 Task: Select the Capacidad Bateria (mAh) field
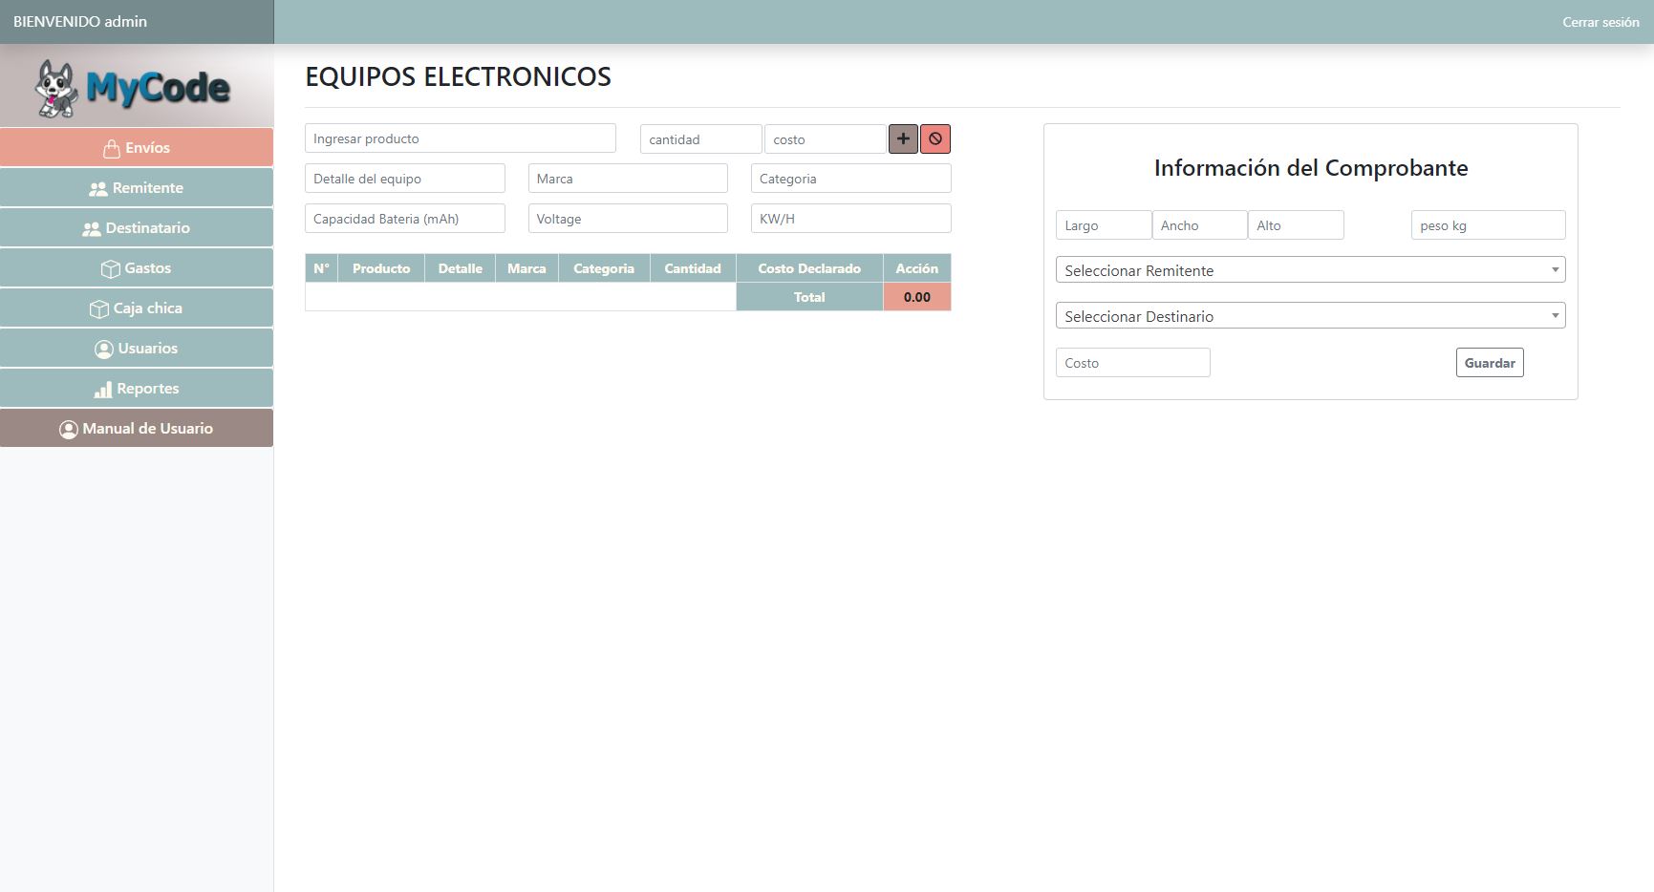coord(404,219)
